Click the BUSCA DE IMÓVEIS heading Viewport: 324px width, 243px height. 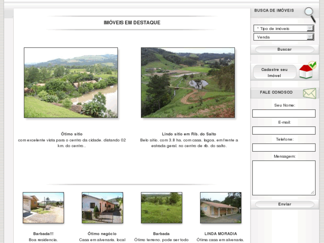[x=274, y=10]
